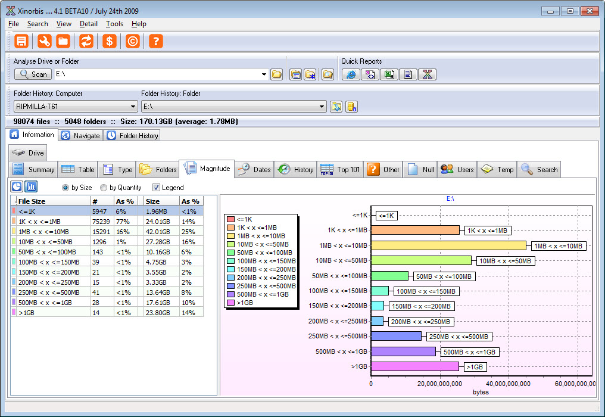Expand the Folder History Folder dropdown
The width and height of the screenshot is (605, 417).
point(322,107)
